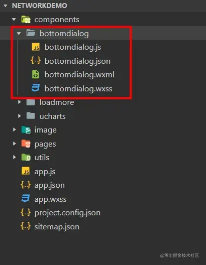Click the image folder icon
This screenshot has height=265, width=206.
coord(26,130)
